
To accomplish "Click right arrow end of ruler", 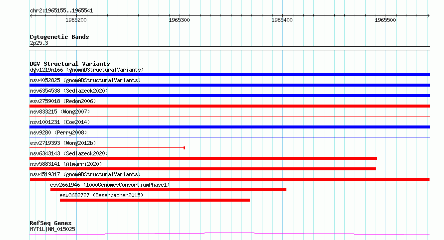I will tap(428, 16).
